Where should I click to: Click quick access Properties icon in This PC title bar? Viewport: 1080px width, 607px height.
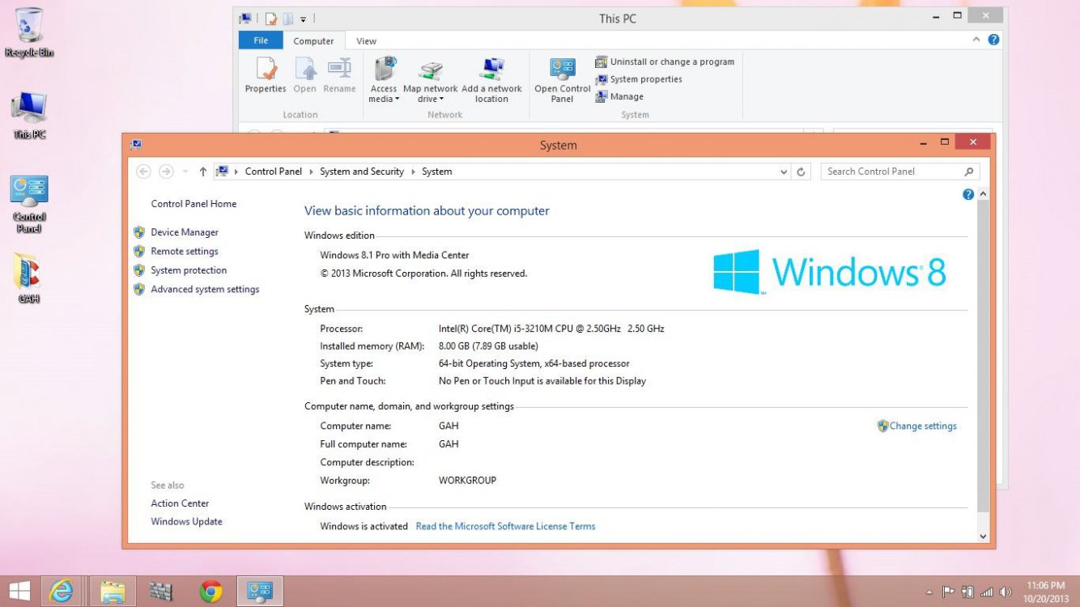point(271,19)
